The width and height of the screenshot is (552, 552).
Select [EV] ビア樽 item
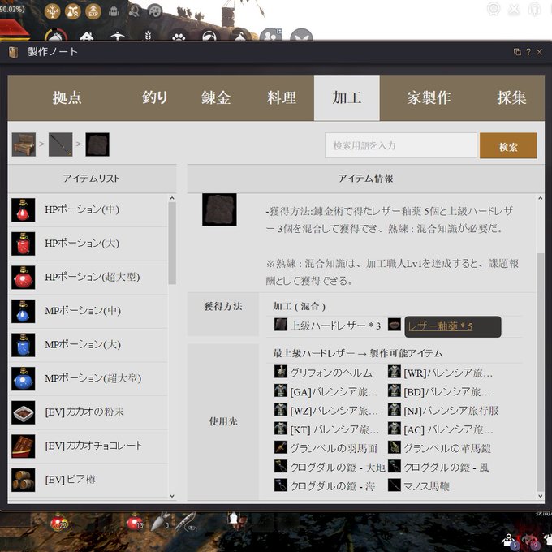(88, 481)
